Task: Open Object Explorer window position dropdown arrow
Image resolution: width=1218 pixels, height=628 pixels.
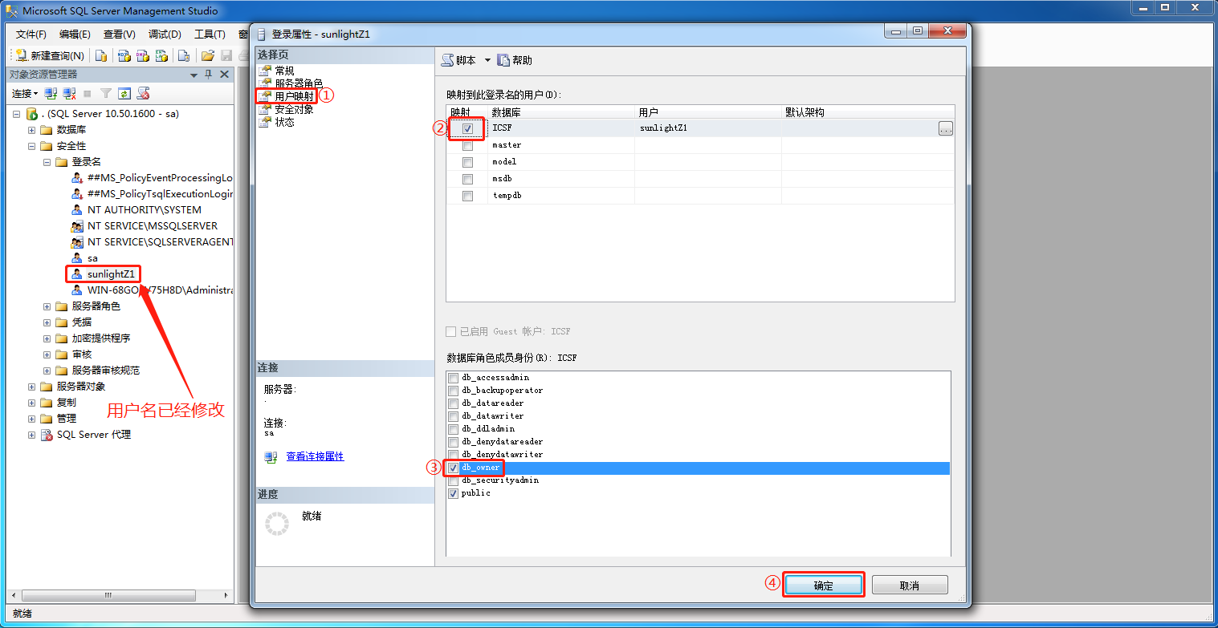Action: tap(193, 75)
